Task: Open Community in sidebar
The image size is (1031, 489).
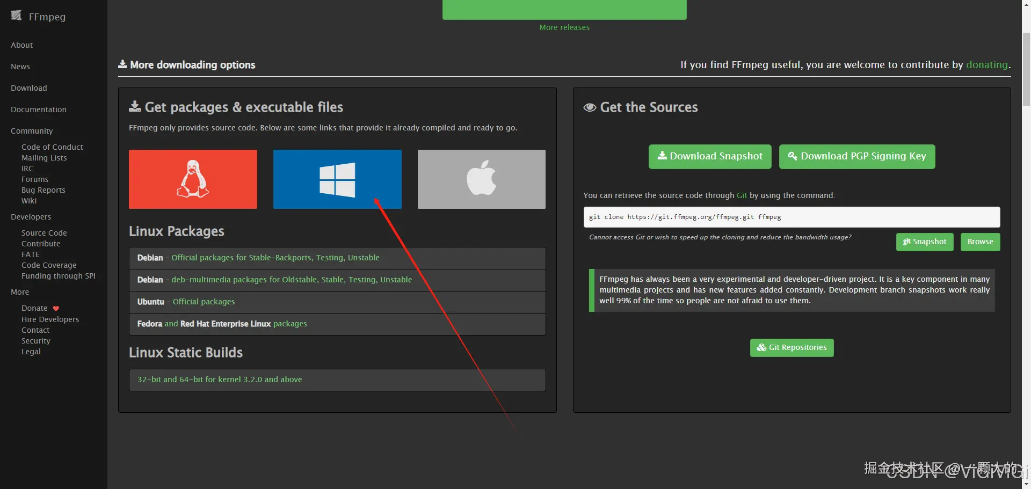Action: 32,131
